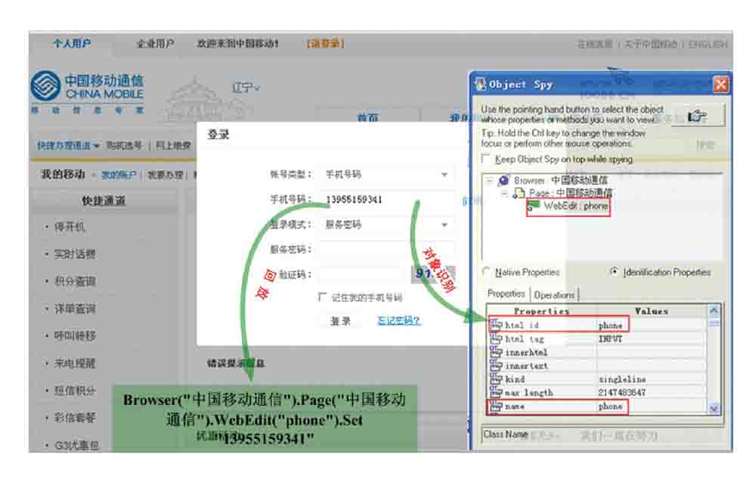Click the 呼叫转移 quick channel link

[x=75, y=335]
